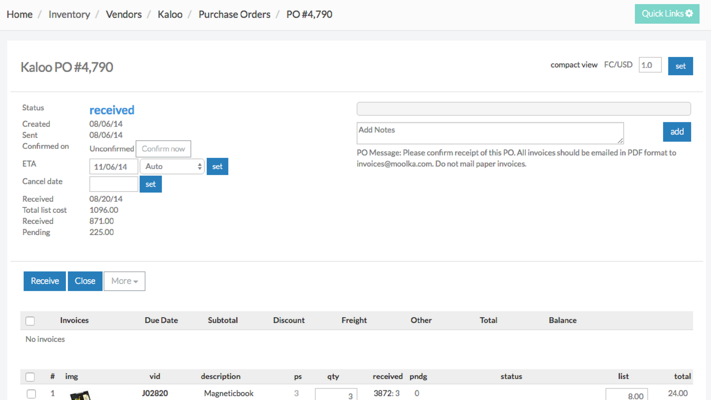Tick the Invoices header checkbox
Image resolution: width=711 pixels, height=400 pixels.
coord(30,321)
